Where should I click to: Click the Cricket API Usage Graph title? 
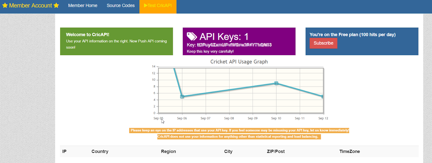pos(239,62)
